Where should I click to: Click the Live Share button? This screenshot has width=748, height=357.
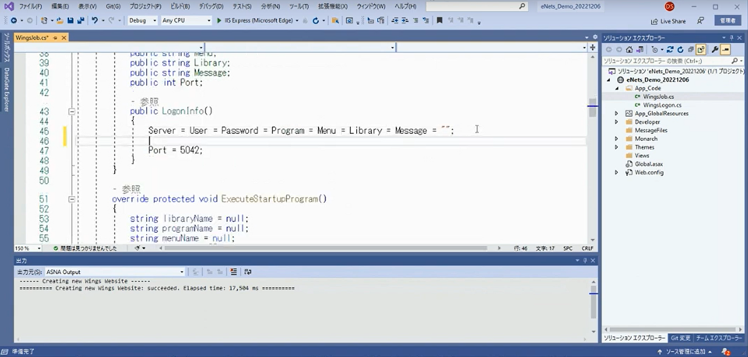click(669, 21)
